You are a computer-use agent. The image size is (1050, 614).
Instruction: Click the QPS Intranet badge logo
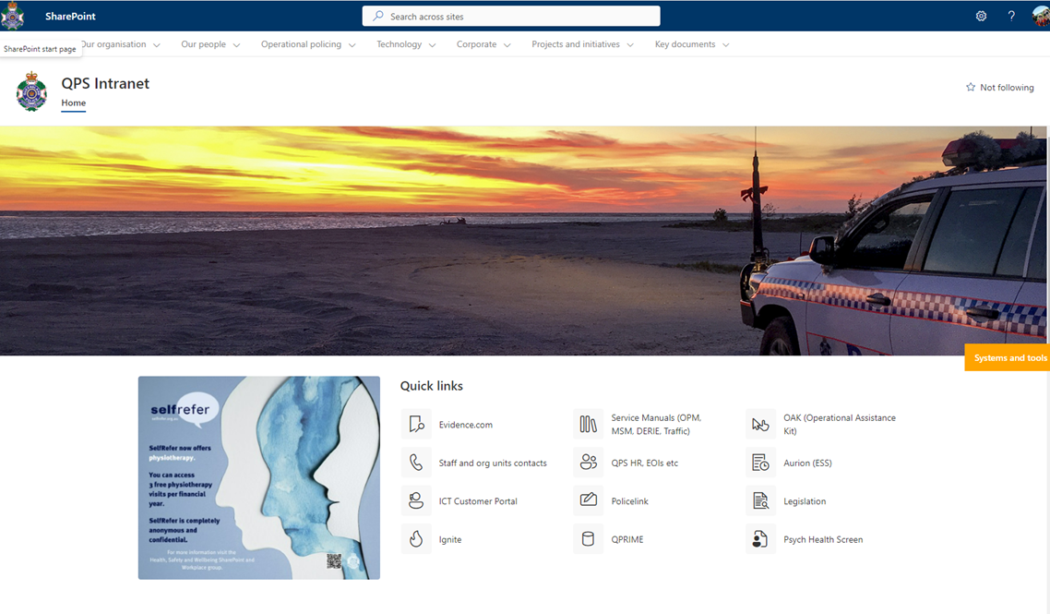click(x=31, y=91)
